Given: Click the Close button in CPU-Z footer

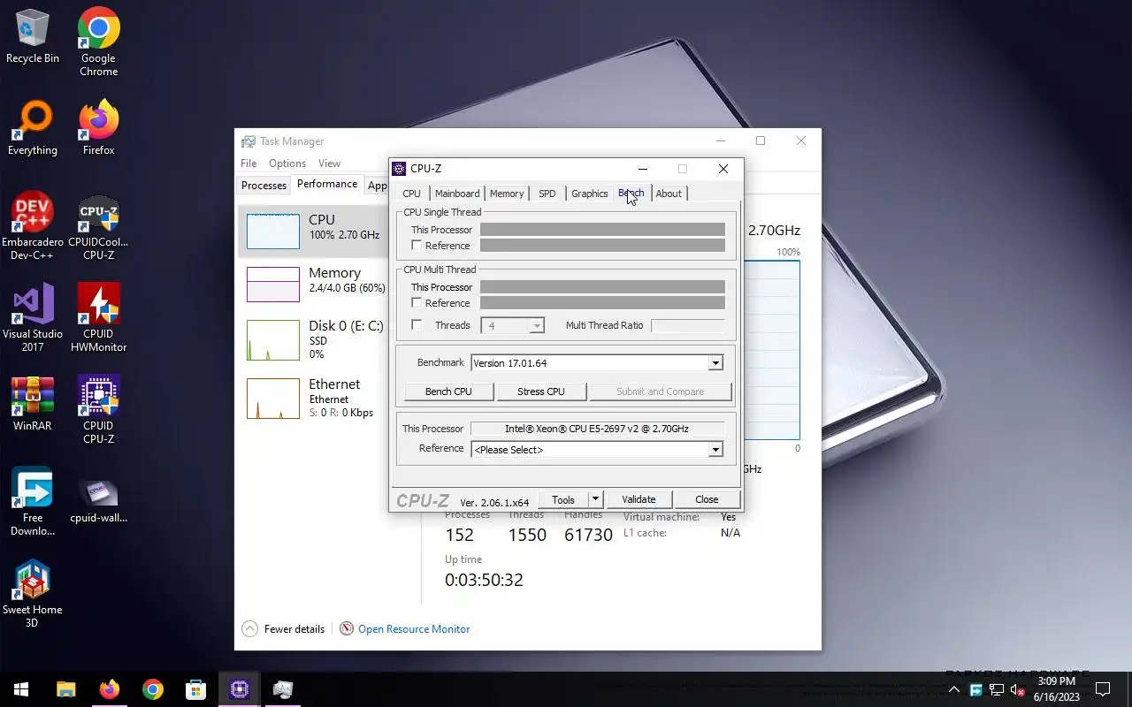Looking at the screenshot, I should click(x=707, y=499).
